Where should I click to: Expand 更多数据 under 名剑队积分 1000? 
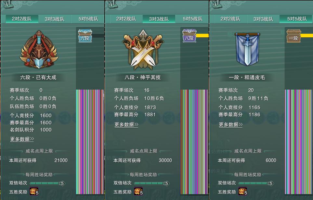[x=22, y=139]
